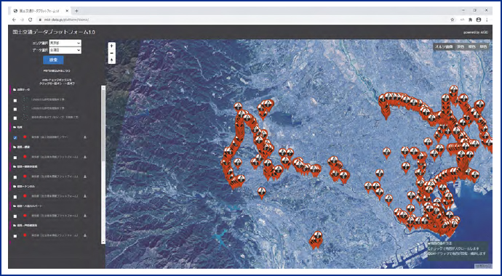Screen dimensions: 502x276
Task: Click the layer panel scrollbar thumb
Action: (103, 125)
